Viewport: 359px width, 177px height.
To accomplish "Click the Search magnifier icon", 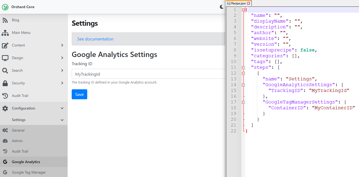I will [x=5, y=71].
